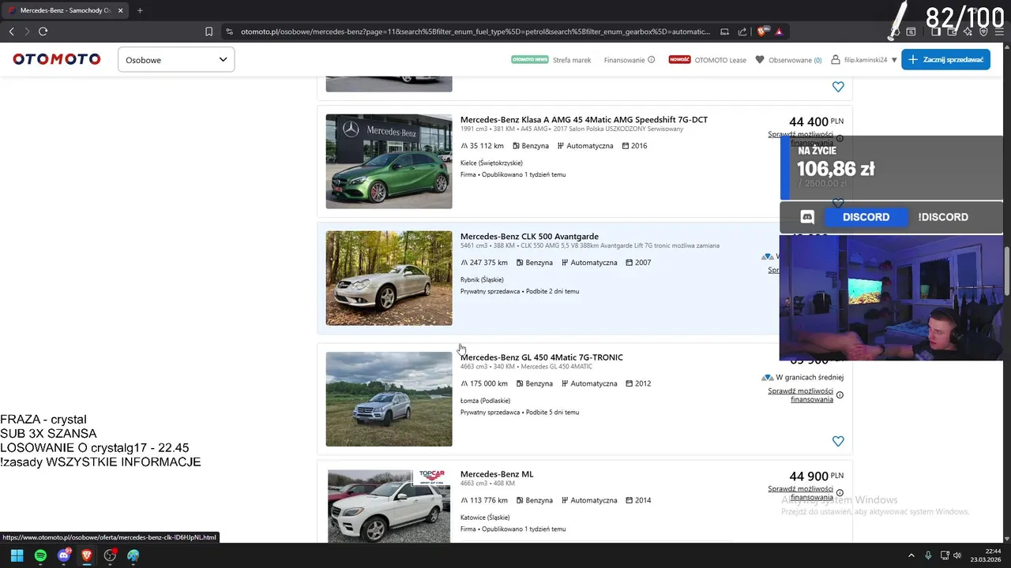Open Obserwowane watched list

tap(788, 60)
